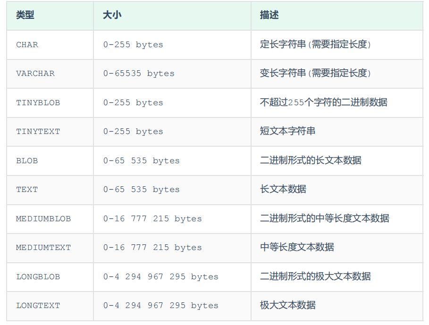
Task: Click the MEDIUMTEXT type name
Action: pos(43,248)
